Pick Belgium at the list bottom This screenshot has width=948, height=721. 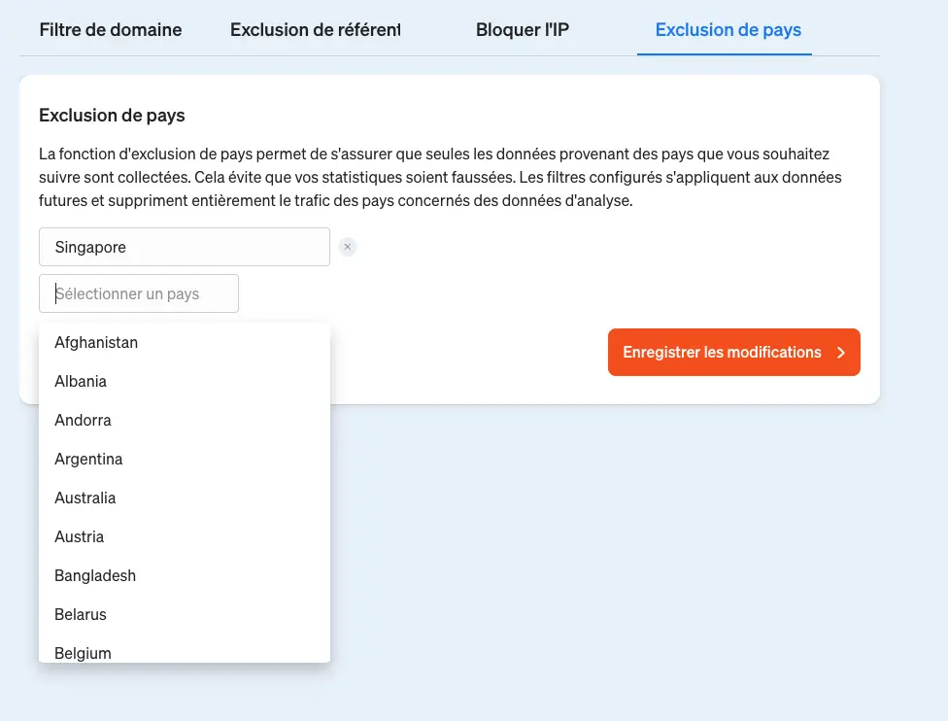coord(185,651)
